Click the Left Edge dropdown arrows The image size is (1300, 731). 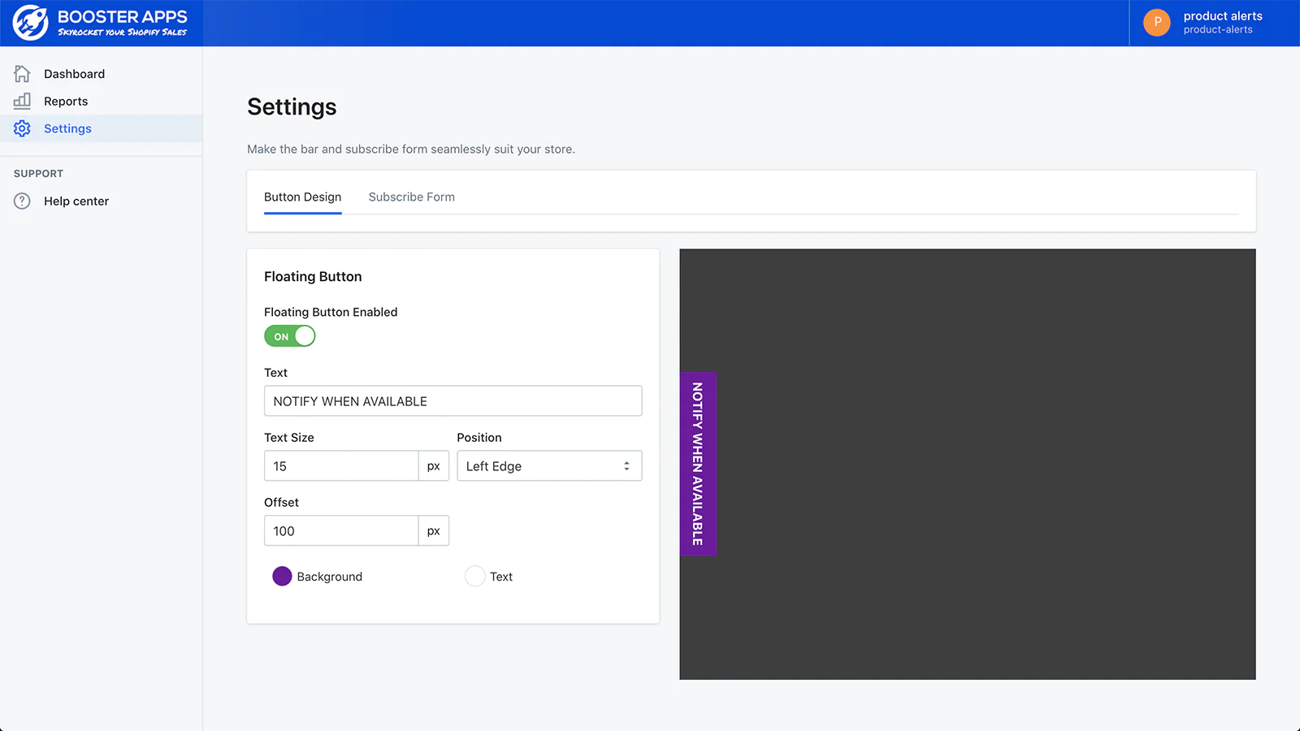pyautogui.click(x=626, y=466)
